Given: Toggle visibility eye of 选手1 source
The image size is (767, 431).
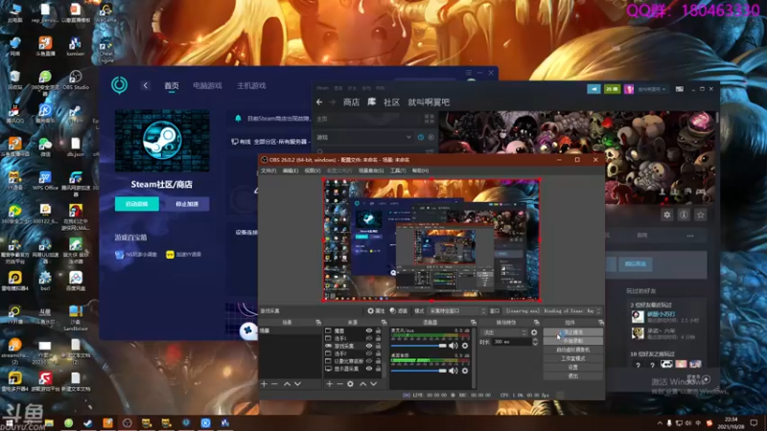Looking at the screenshot, I should (x=369, y=338).
